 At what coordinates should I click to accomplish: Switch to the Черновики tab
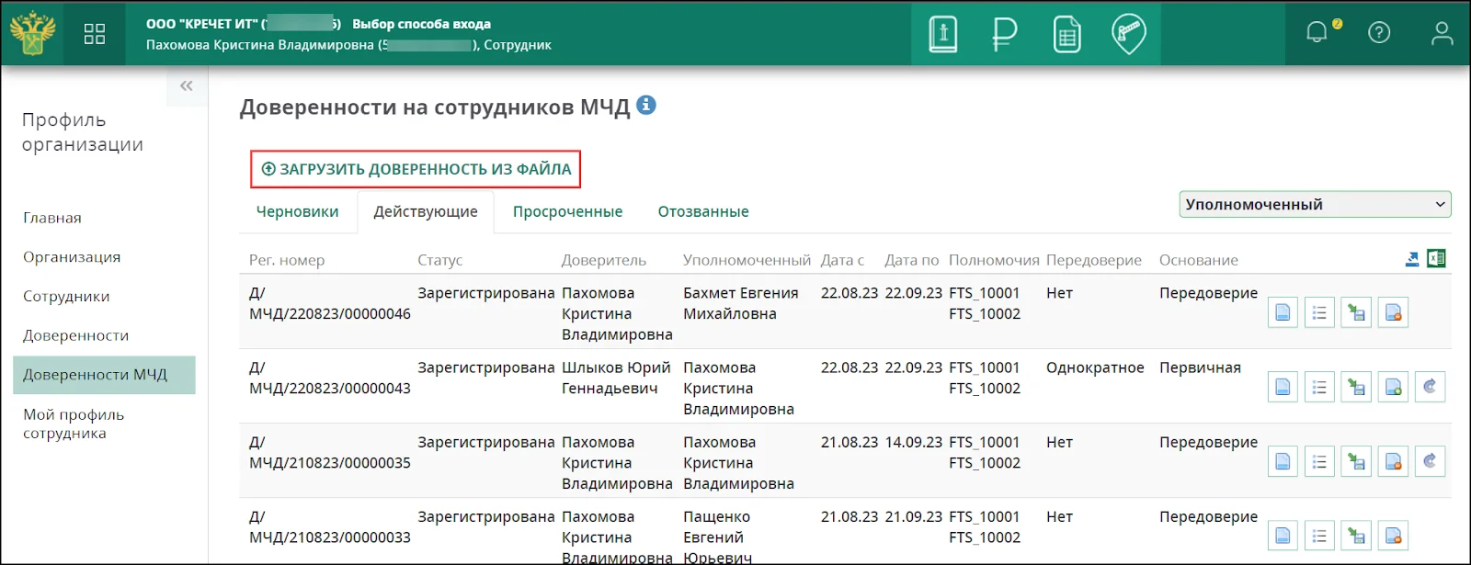tap(297, 211)
